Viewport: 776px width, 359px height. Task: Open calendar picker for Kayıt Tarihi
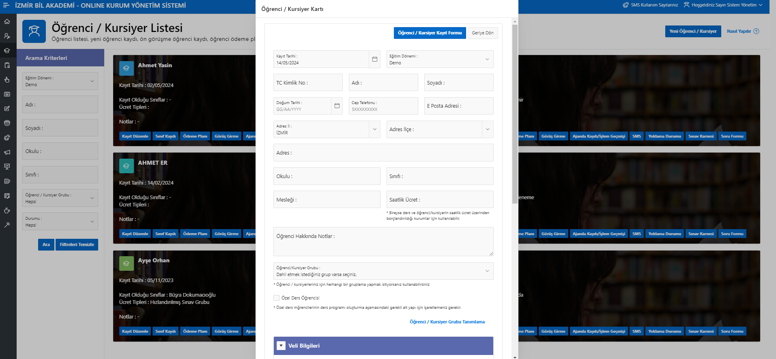pos(374,59)
